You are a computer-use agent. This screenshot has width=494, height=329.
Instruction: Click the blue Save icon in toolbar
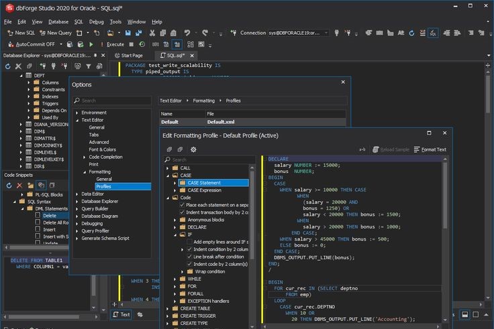[x=128, y=33]
